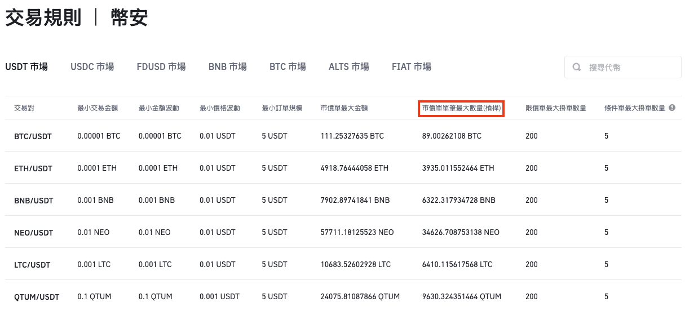The height and width of the screenshot is (311, 685).
Task: Click the 0.01 NEO minimum trade amount
Action: pos(94,232)
